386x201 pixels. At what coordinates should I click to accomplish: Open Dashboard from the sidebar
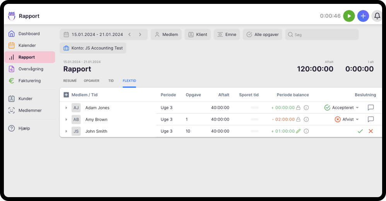(x=29, y=34)
